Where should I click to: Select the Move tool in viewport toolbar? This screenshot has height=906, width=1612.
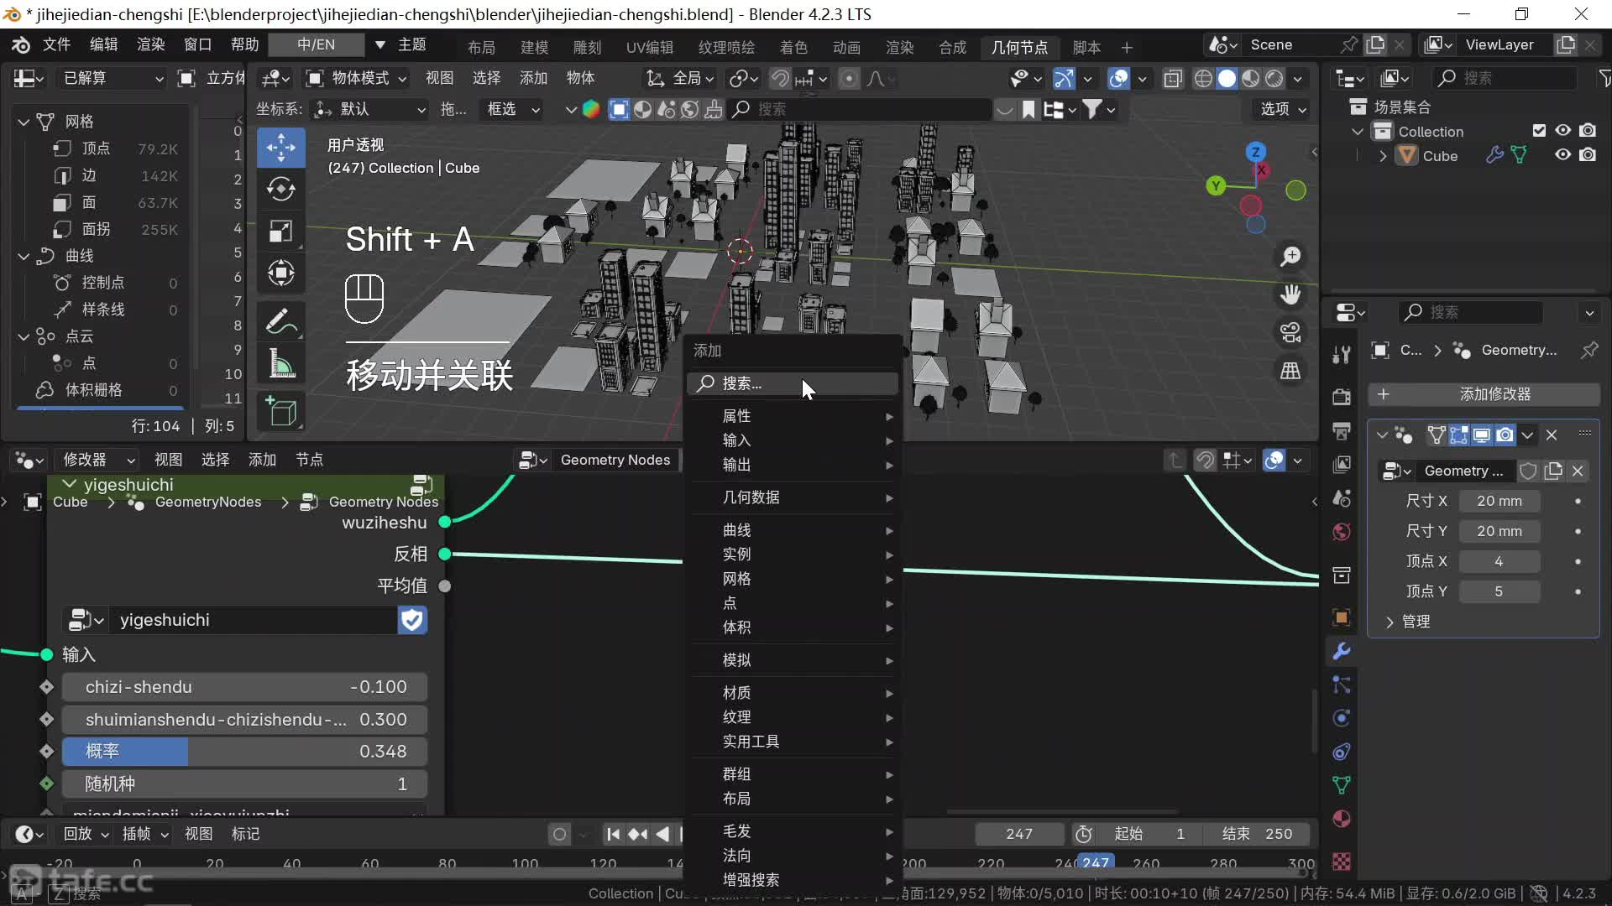pos(280,148)
